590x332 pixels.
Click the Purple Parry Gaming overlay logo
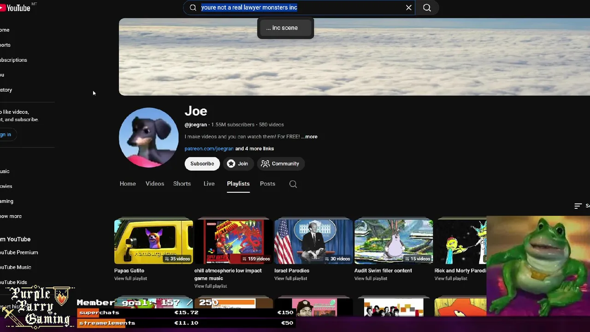point(38,306)
